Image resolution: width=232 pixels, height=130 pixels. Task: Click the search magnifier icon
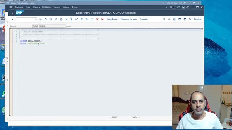pyautogui.click(x=164, y=19)
